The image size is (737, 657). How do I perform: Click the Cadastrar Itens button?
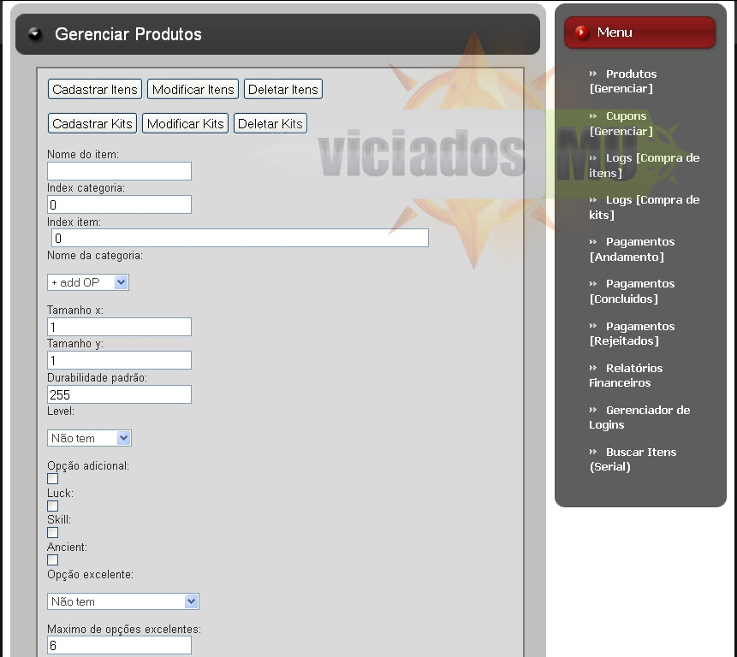click(x=94, y=89)
